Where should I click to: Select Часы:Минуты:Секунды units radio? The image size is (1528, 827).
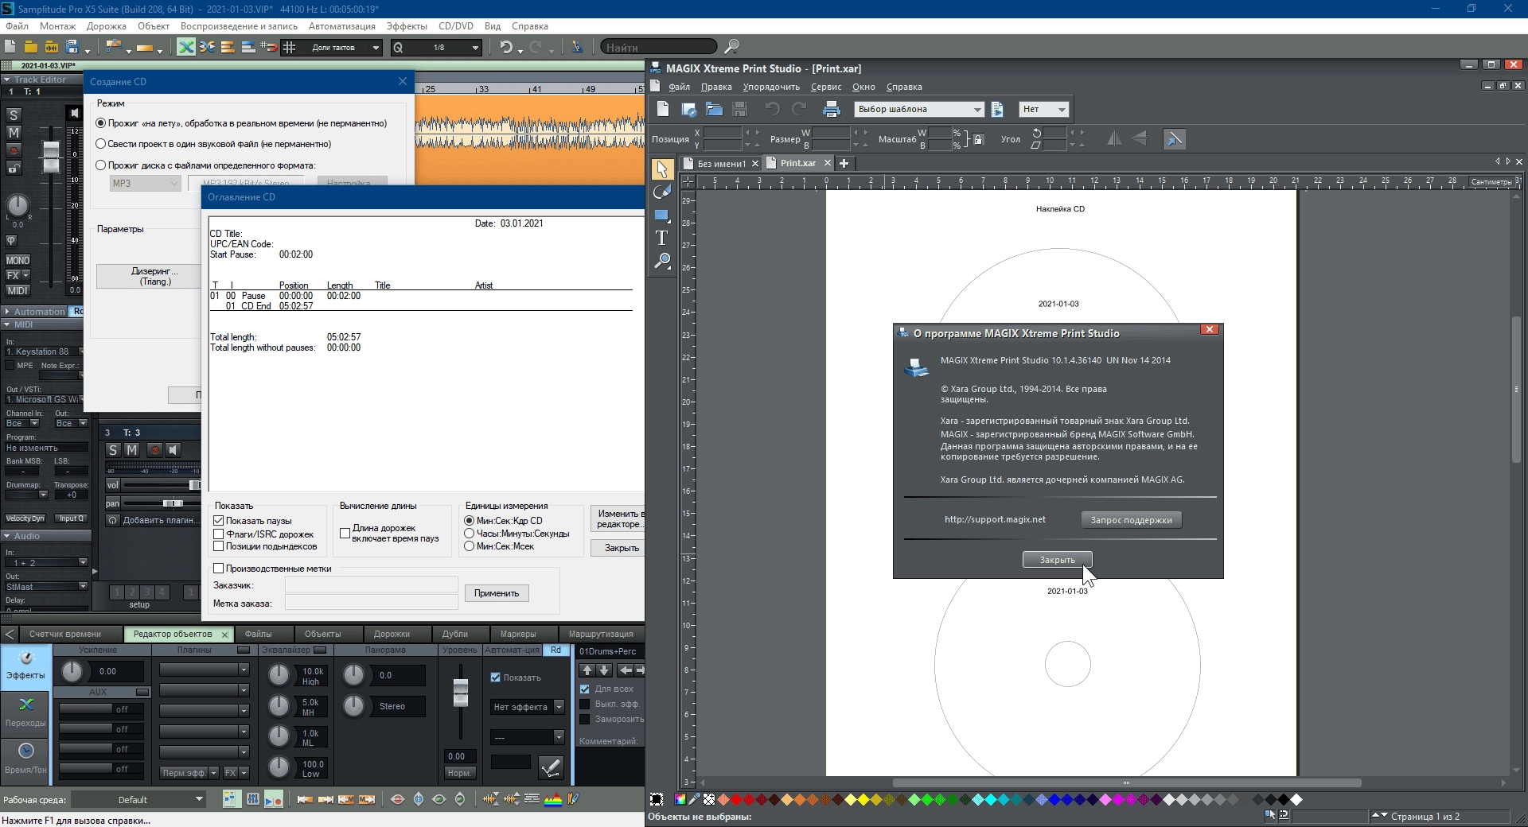[470, 534]
